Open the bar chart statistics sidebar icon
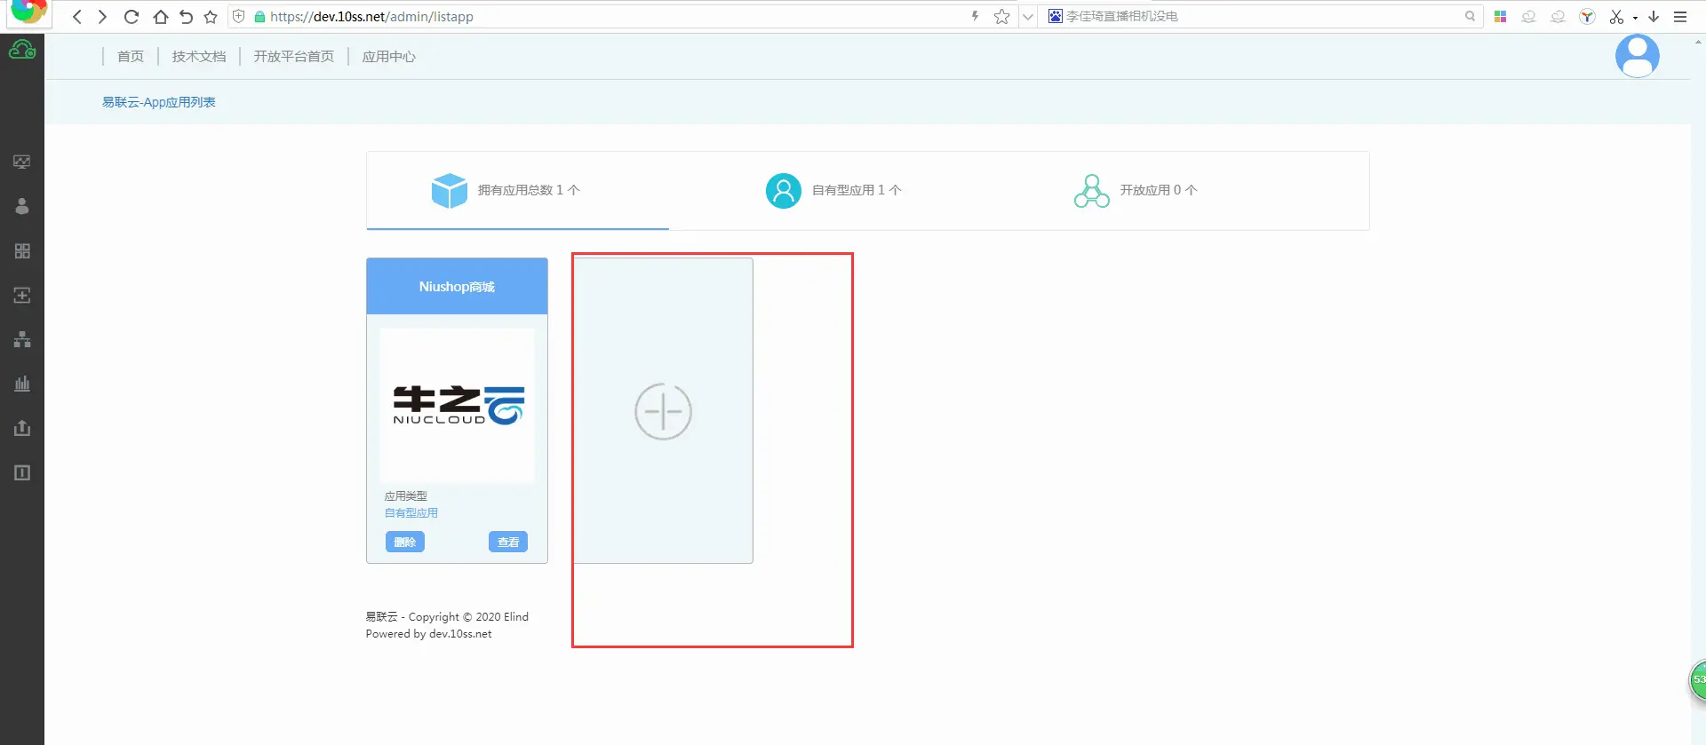 (22, 384)
